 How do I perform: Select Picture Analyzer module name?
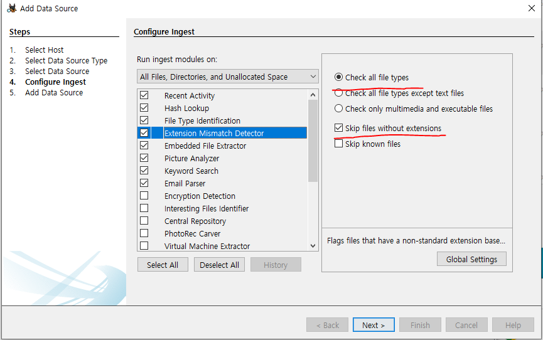click(x=192, y=158)
